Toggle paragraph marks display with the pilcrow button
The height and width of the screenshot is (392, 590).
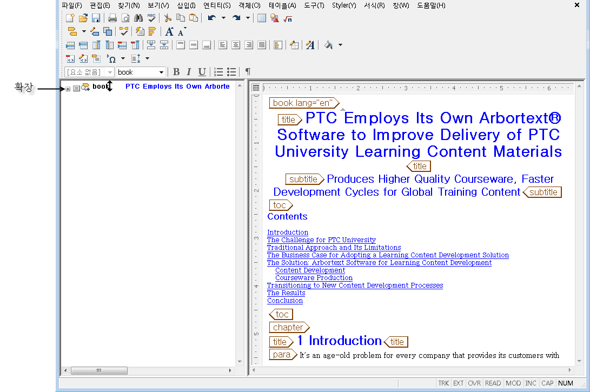coord(248,71)
